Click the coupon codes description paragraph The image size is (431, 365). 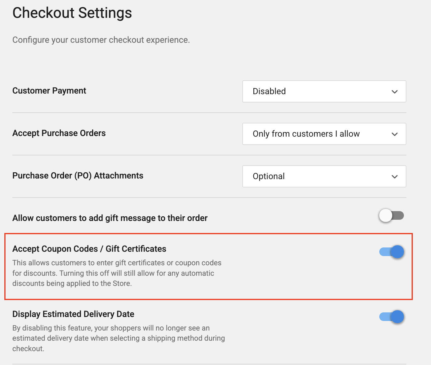[117, 273]
